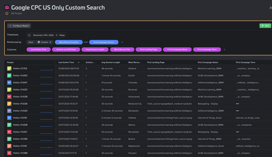Click the Save button in Performed by
The height and width of the screenshot is (157, 272).
31,42
